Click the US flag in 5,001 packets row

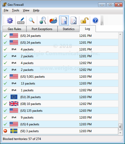14,76
